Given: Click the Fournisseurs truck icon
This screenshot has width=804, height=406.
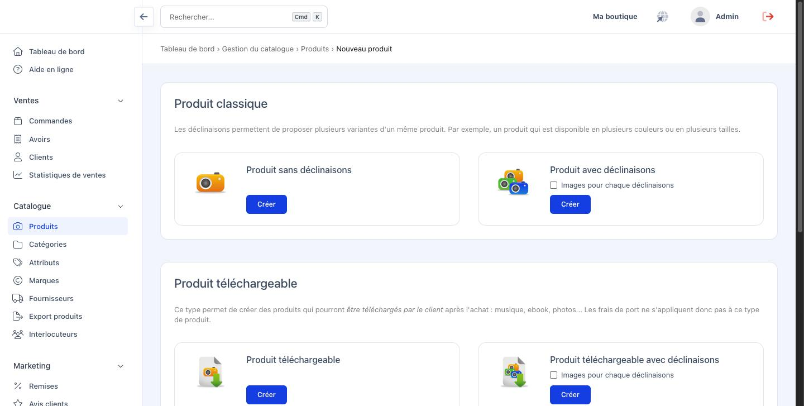Looking at the screenshot, I should point(18,299).
